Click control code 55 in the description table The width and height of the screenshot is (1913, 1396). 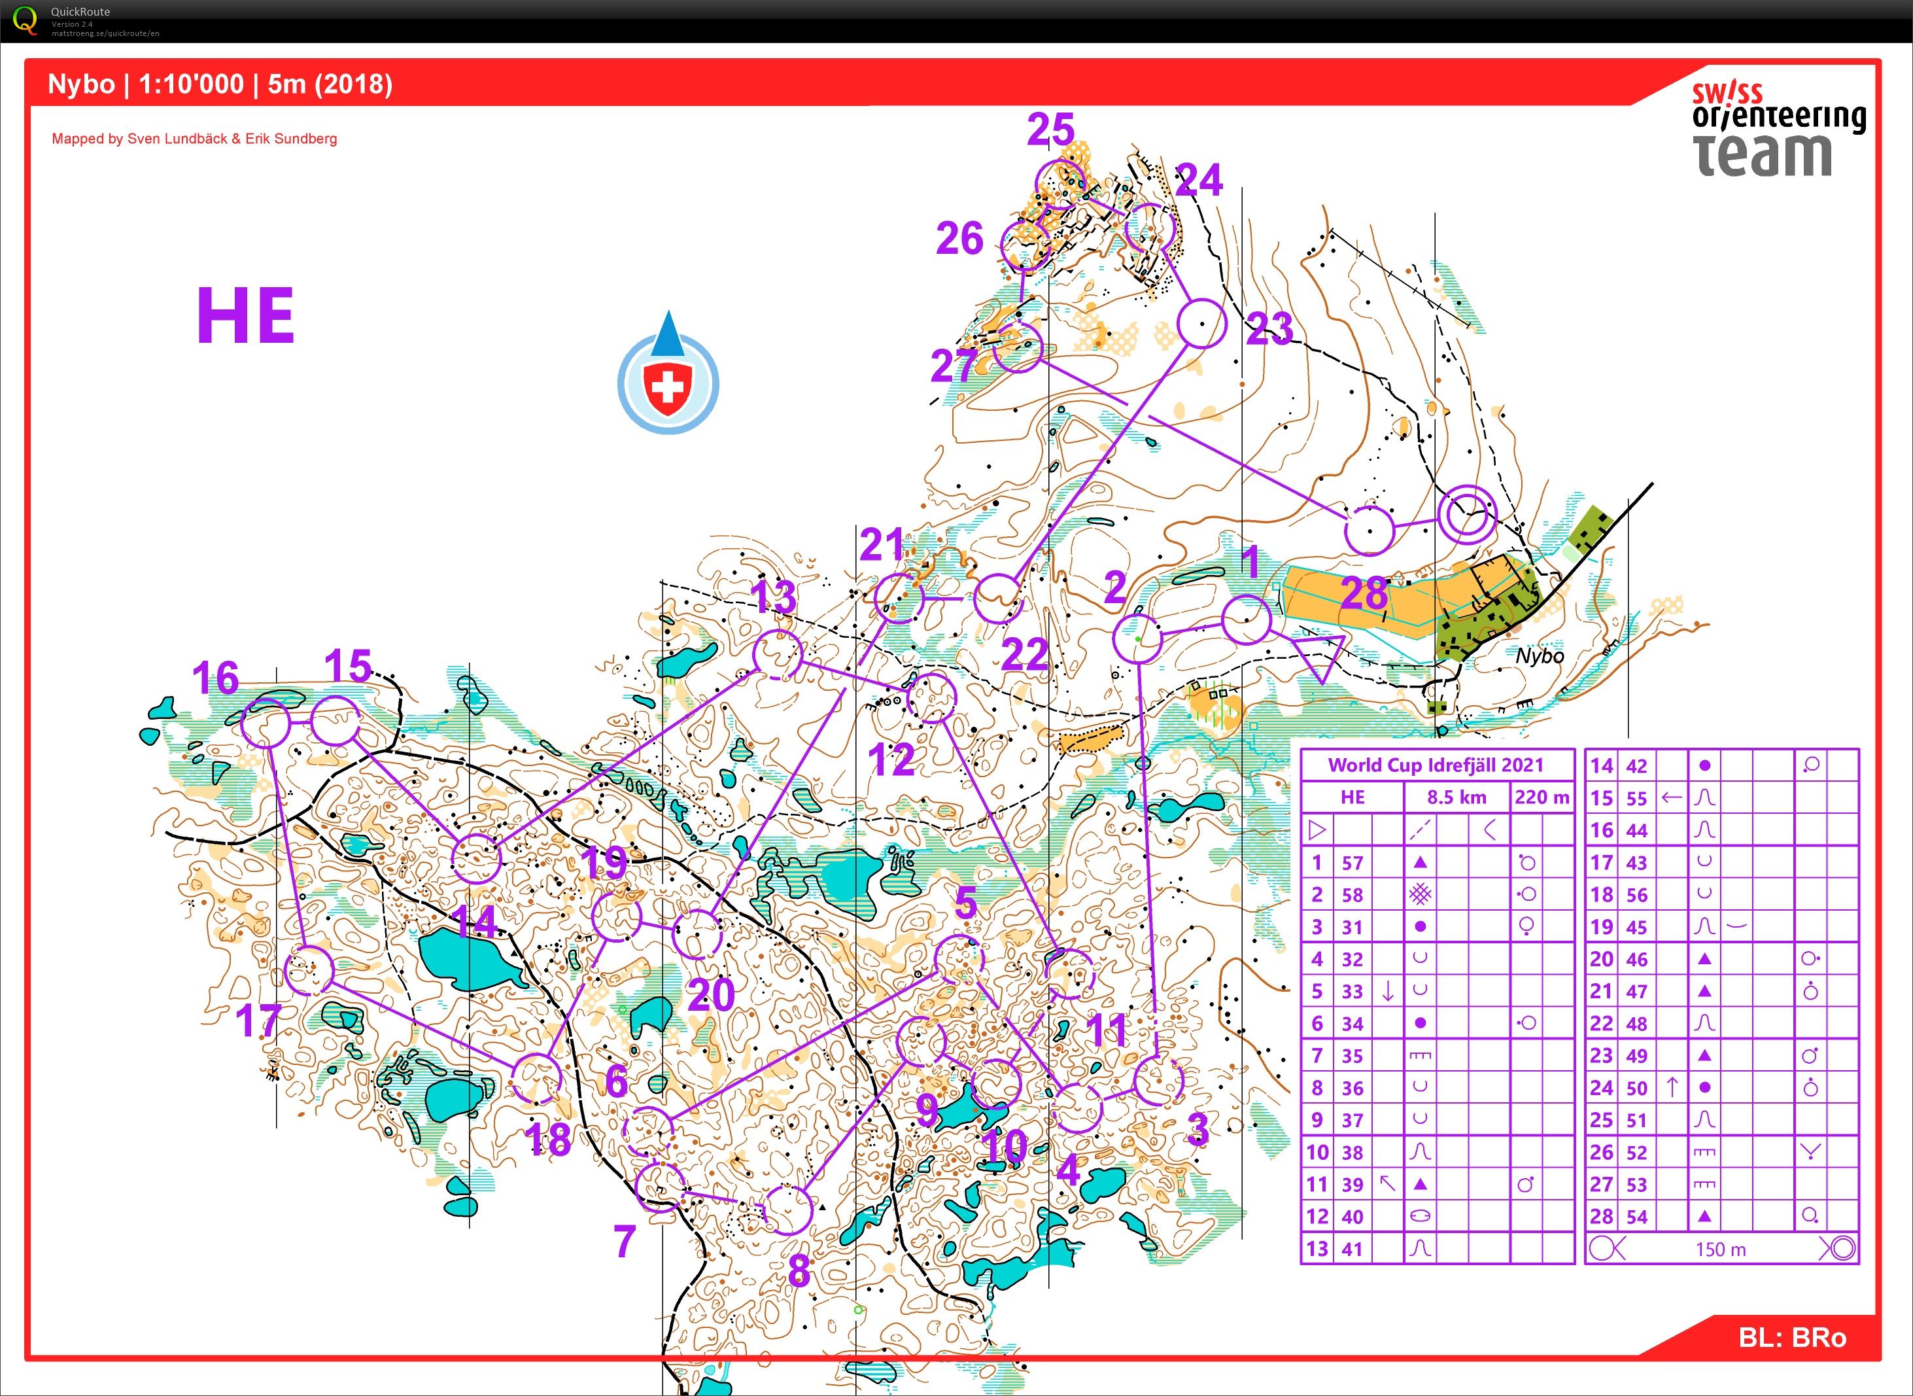pyautogui.click(x=1637, y=797)
